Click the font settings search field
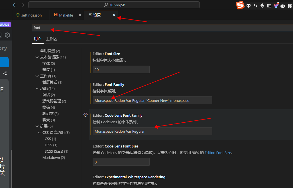Image resolution: width=293 pixels, height=188 pixels. click(x=162, y=28)
